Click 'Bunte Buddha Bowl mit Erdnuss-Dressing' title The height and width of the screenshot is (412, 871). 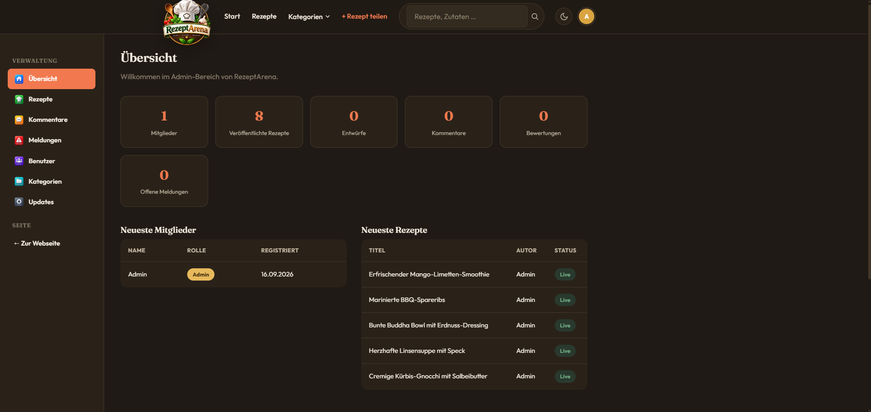click(x=428, y=325)
